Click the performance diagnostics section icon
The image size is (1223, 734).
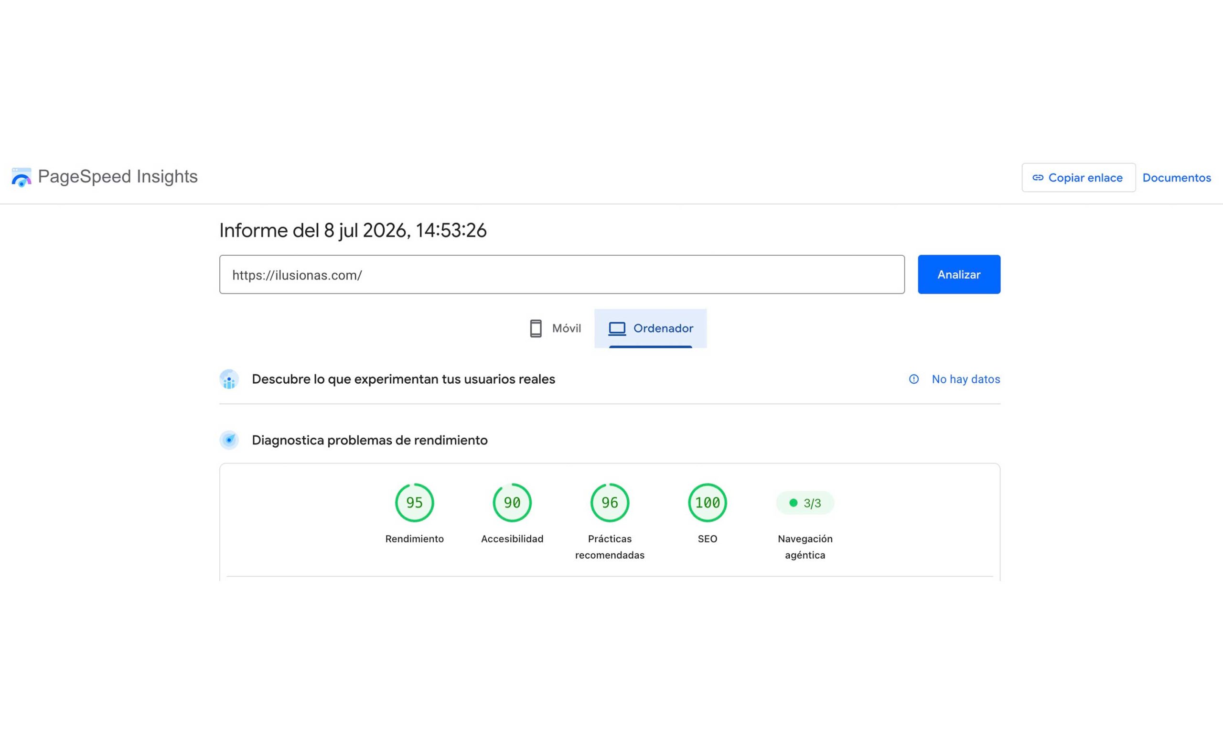pyautogui.click(x=229, y=440)
